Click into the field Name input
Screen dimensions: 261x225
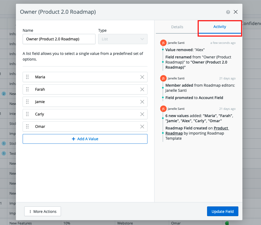(59, 39)
